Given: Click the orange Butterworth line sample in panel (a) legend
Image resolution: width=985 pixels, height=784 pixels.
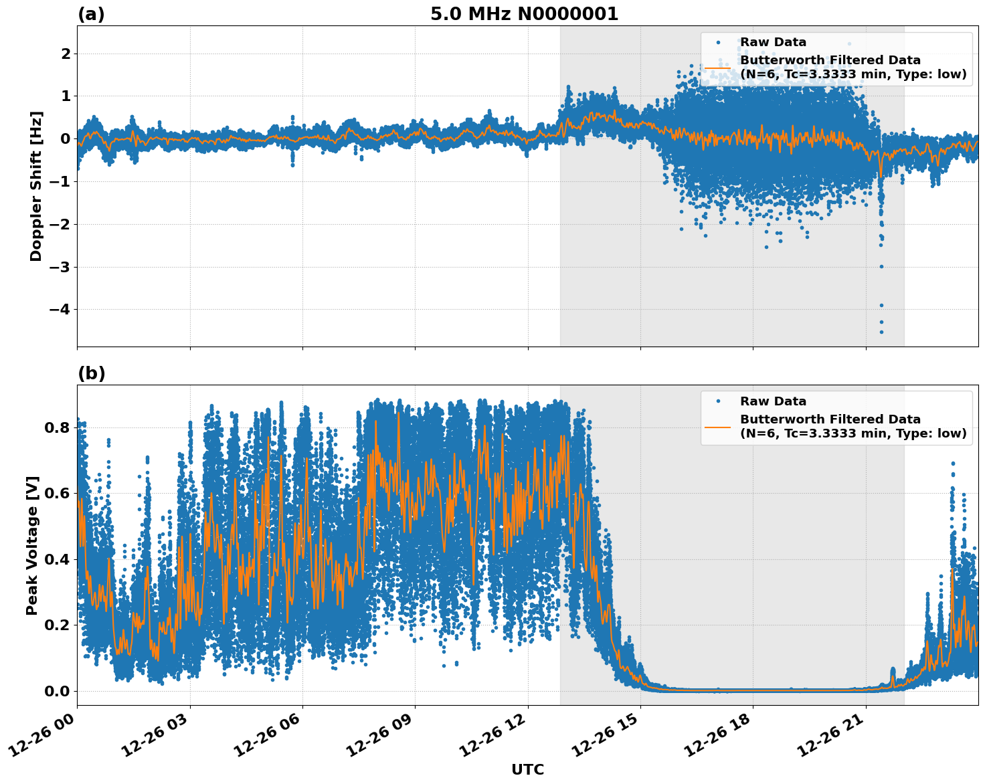Looking at the screenshot, I should coord(718,68).
